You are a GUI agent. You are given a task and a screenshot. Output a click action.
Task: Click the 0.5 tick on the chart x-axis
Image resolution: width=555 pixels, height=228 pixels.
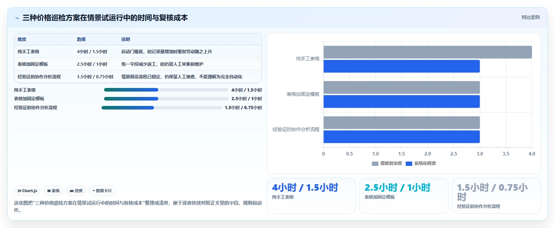(x=349, y=154)
